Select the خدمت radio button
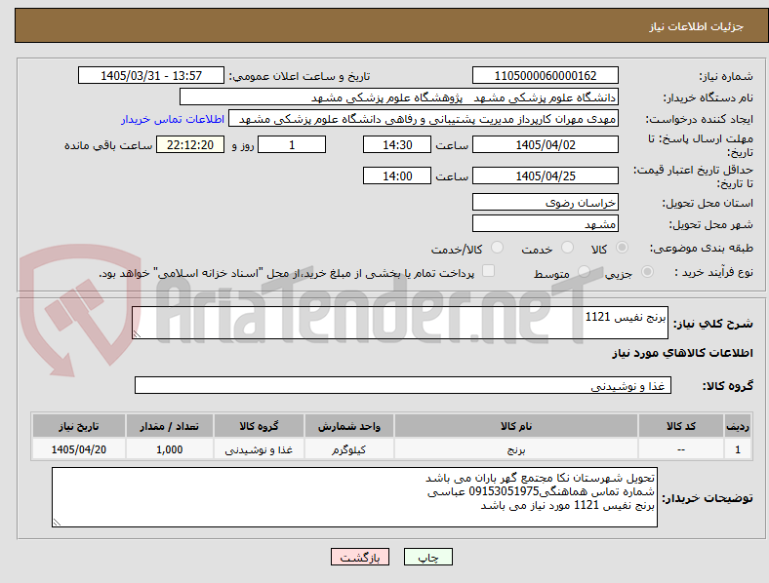Viewport: 769px width, 583px height. coord(567,248)
